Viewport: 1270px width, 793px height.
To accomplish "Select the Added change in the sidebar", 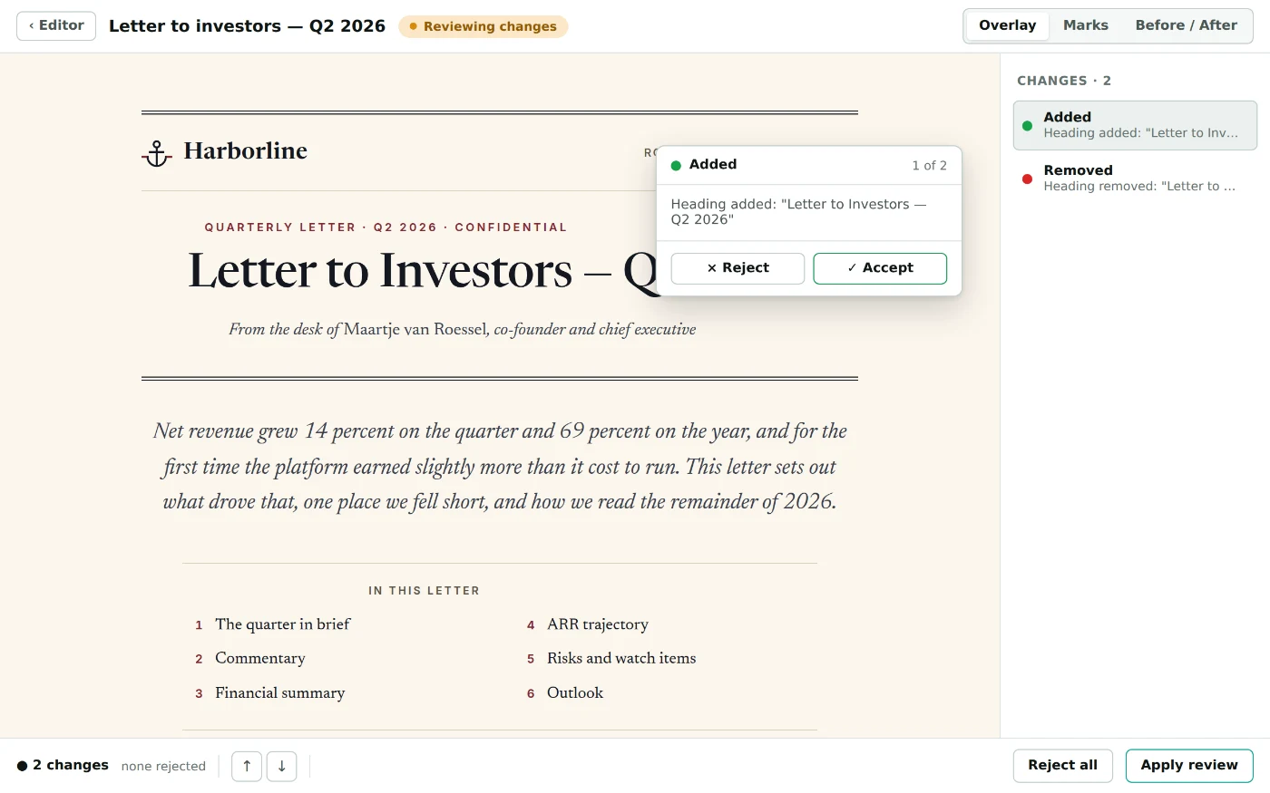I will (1135, 125).
